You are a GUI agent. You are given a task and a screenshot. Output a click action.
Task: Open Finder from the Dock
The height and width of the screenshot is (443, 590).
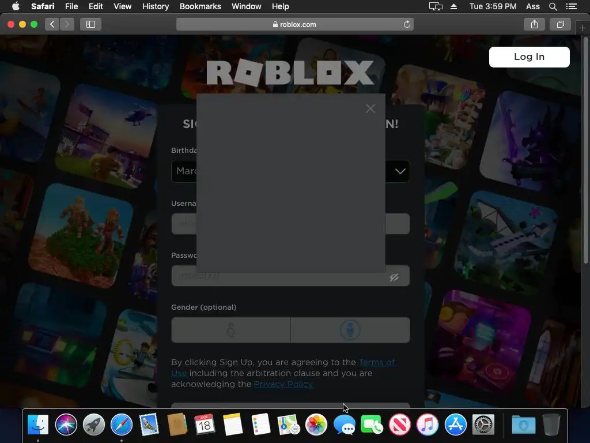point(38,425)
